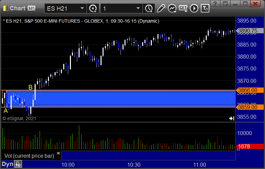
Task: Select the pencil drawing tools icon
Action: point(161,8)
